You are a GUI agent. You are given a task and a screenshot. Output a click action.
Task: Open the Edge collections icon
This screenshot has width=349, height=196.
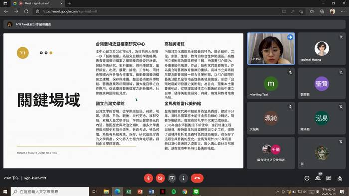[322, 11]
